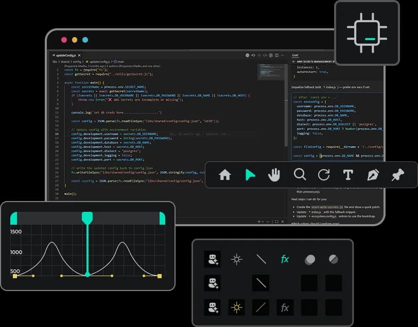The width and height of the screenshot is (418, 327).
Task: Click the 1000 axis label
Action: 16,252
